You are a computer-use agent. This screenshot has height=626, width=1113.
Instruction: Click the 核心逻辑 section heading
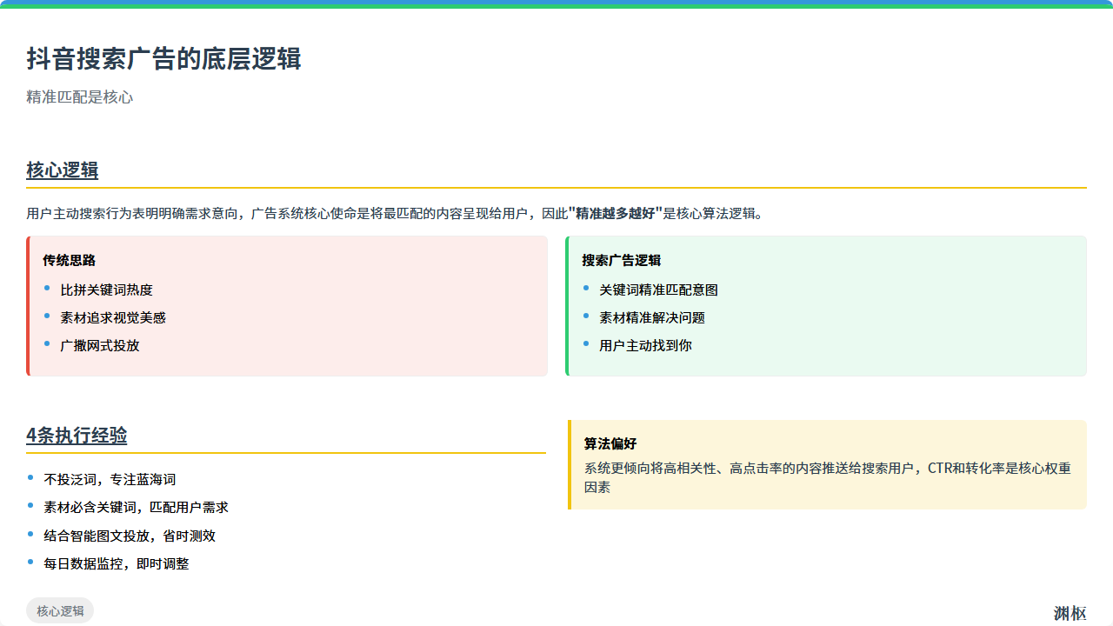pyautogui.click(x=62, y=170)
